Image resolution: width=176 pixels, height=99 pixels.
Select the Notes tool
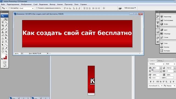click(3, 48)
